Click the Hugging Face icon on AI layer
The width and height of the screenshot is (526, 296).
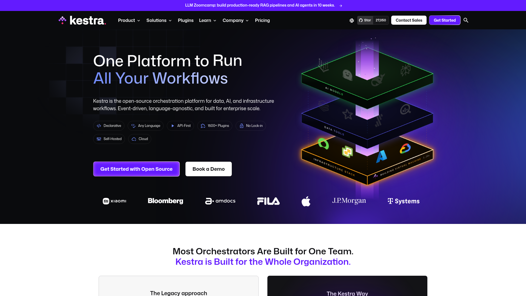(x=347, y=75)
